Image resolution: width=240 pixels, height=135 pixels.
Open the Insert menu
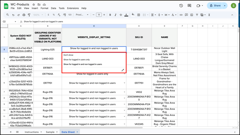click(x=35, y=8)
